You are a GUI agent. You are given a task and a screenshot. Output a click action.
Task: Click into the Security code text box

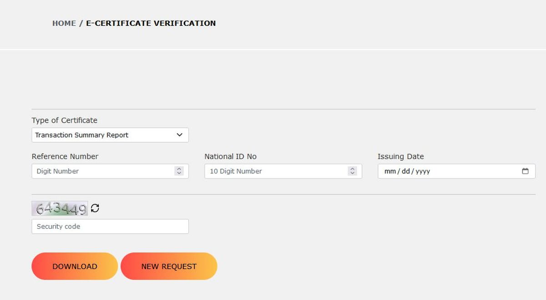click(110, 226)
